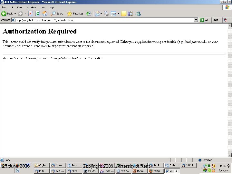Viewport: 232px width, 174px height.
Task: Switch to the PHD taskbar window
Action: [x=42, y=171]
